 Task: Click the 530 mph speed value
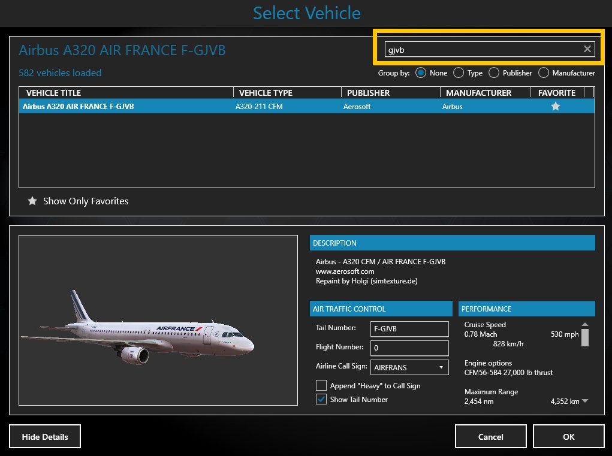point(565,334)
